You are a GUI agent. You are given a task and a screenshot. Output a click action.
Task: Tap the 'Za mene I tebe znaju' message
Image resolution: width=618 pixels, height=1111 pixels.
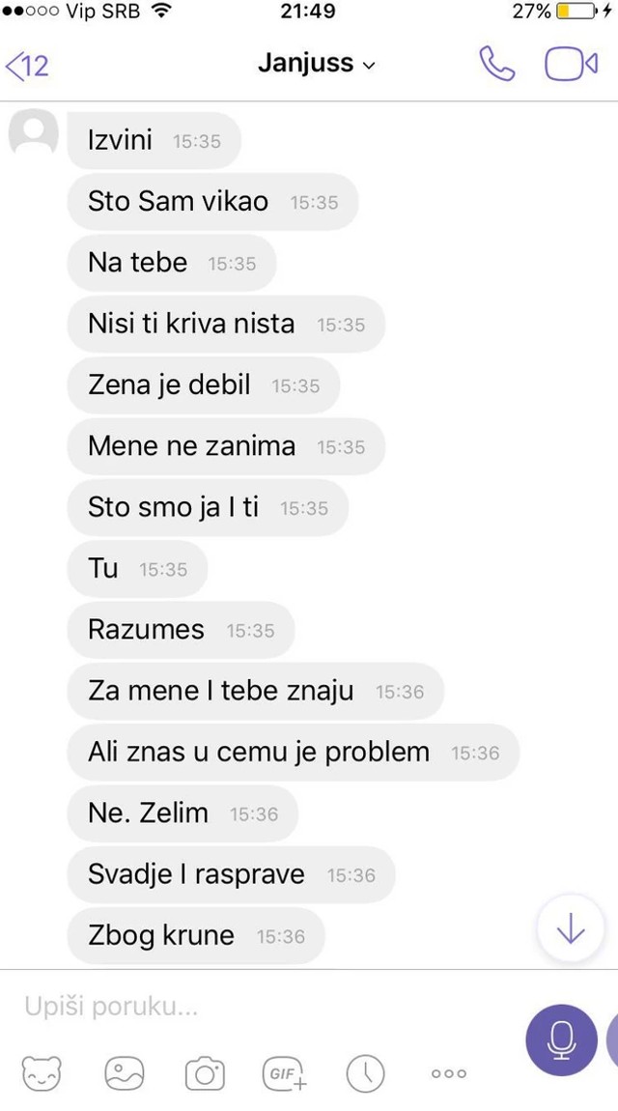(256, 691)
